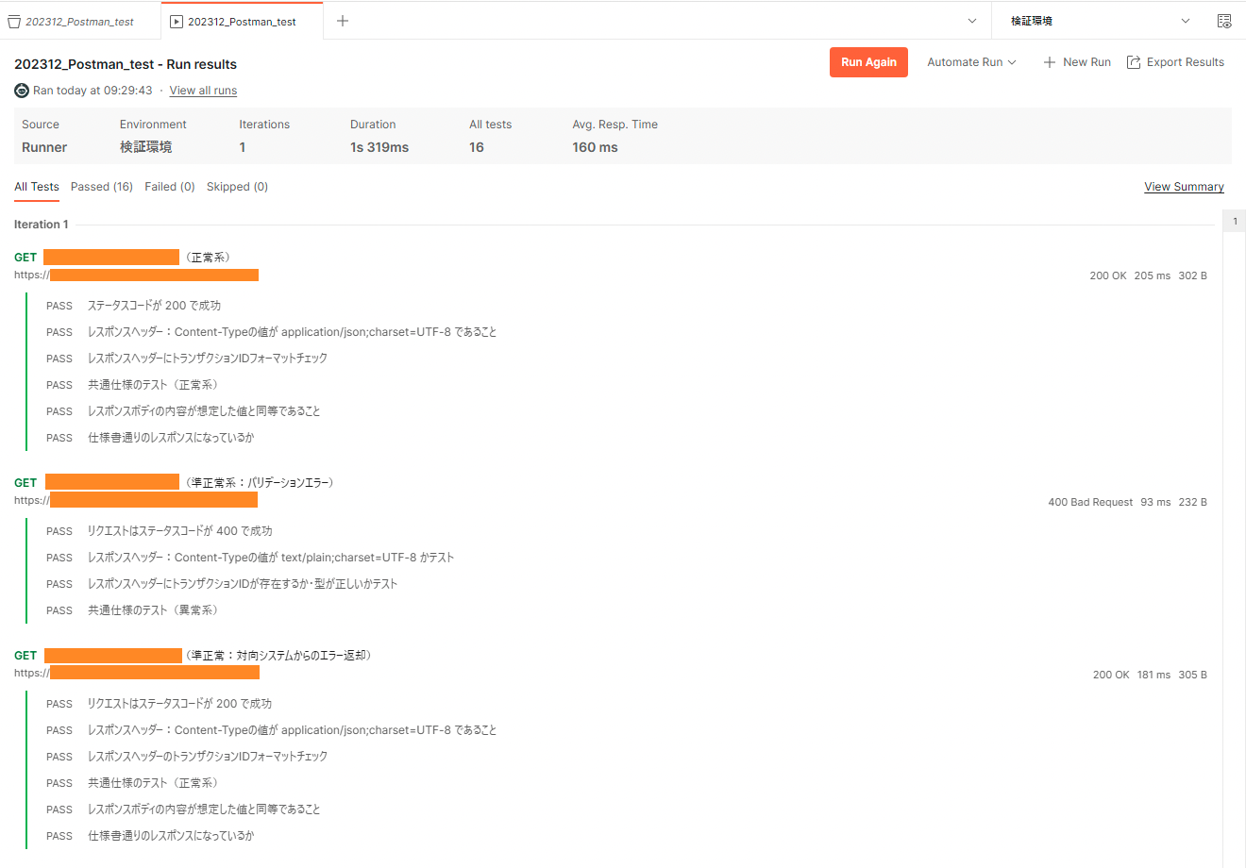This screenshot has width=1246, height=868.
Task: Open the environment quick look panel
Action: click(x=1224, y=20)
